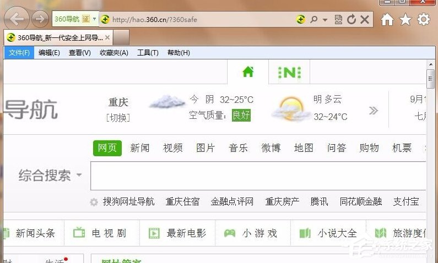Click the search magnifier icon in address bar

pos(314,20)
